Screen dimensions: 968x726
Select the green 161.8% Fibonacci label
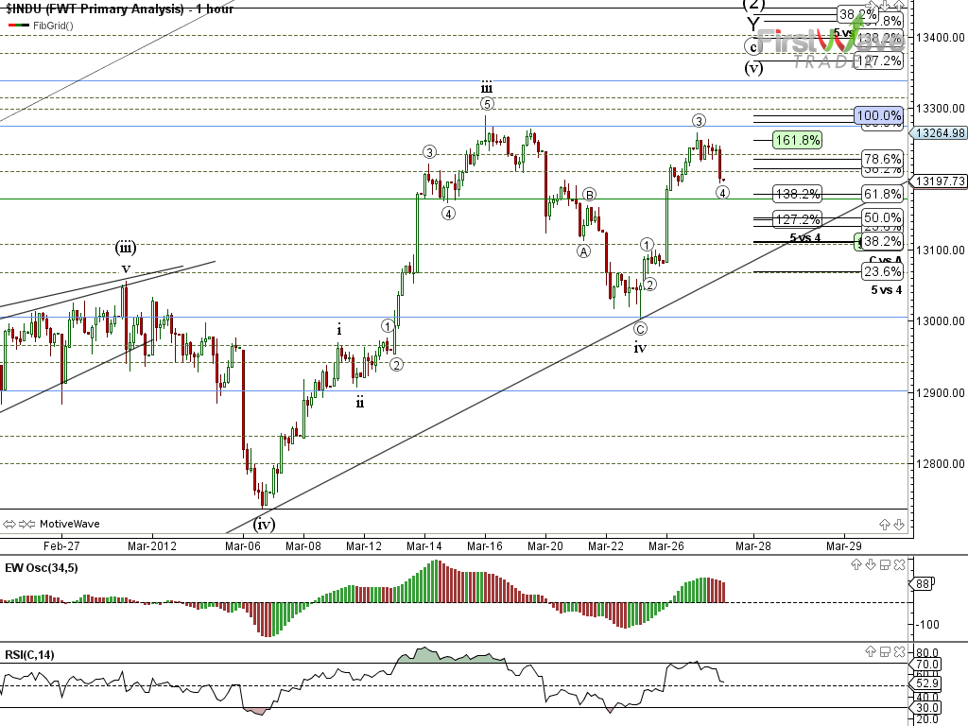point(796,140)
